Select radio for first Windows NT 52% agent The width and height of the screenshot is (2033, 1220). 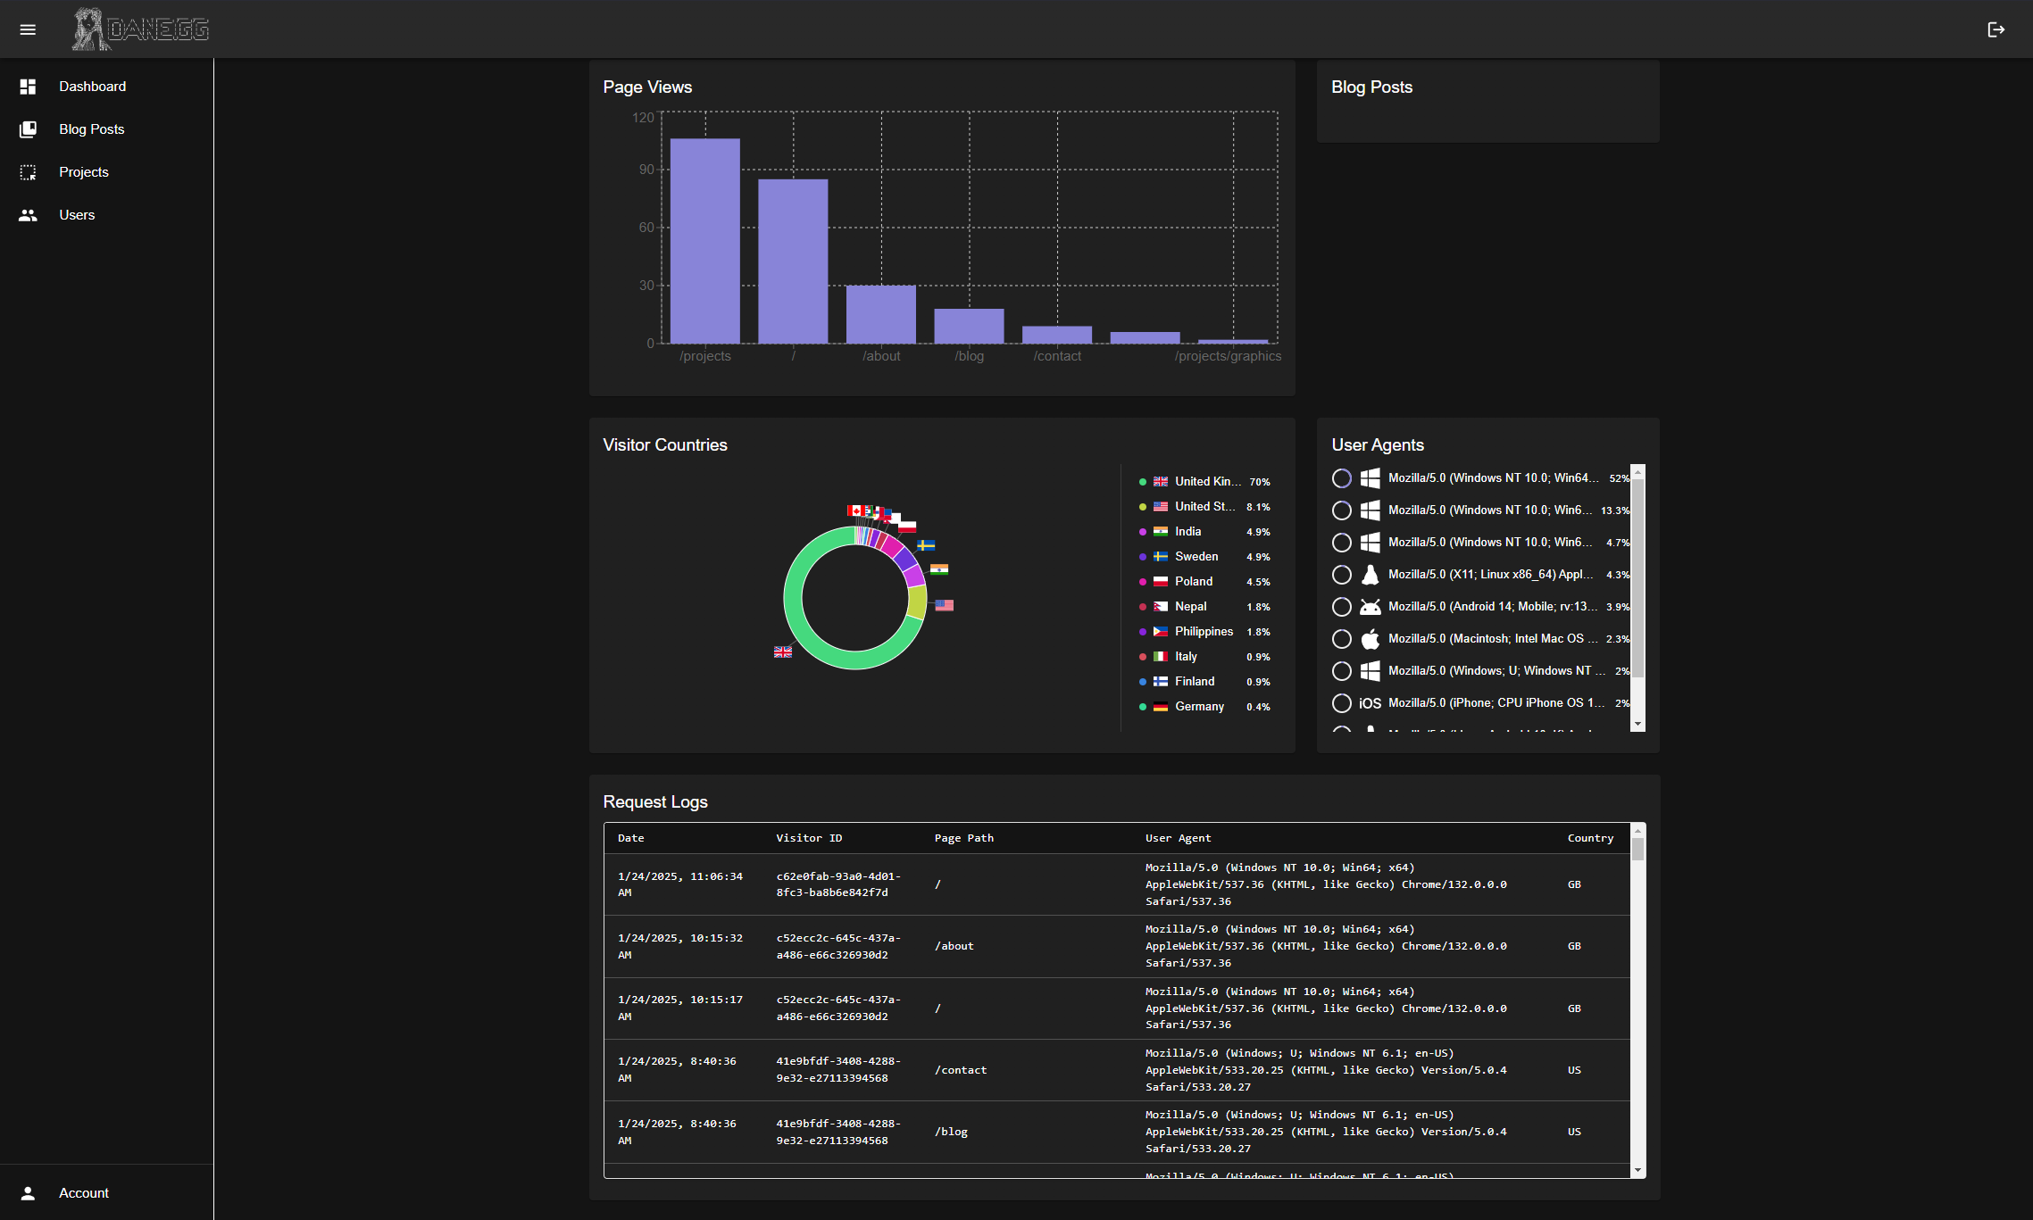point(1341,478)
